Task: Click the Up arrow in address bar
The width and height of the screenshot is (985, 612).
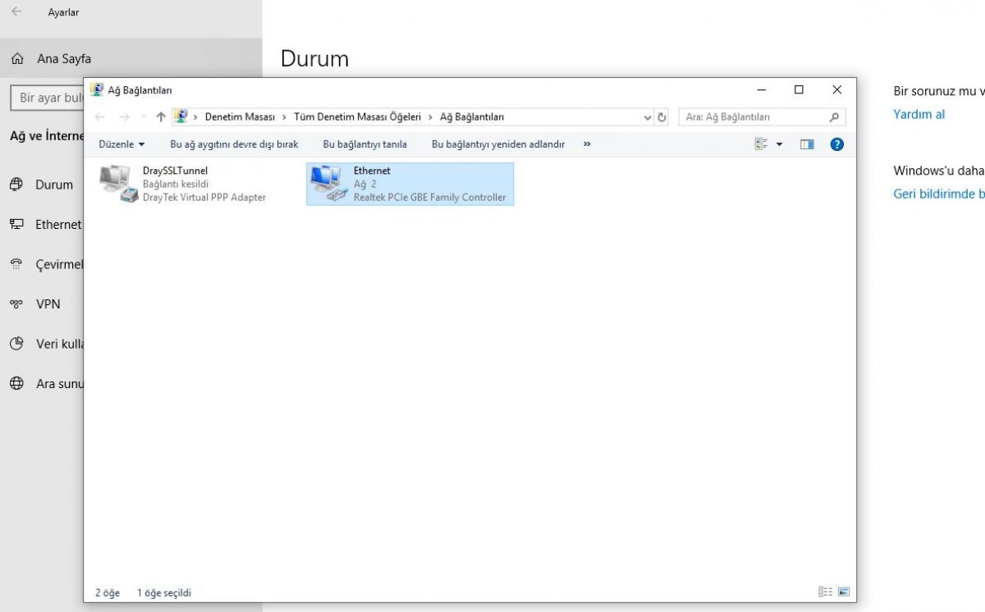Action: pos(161,117)
